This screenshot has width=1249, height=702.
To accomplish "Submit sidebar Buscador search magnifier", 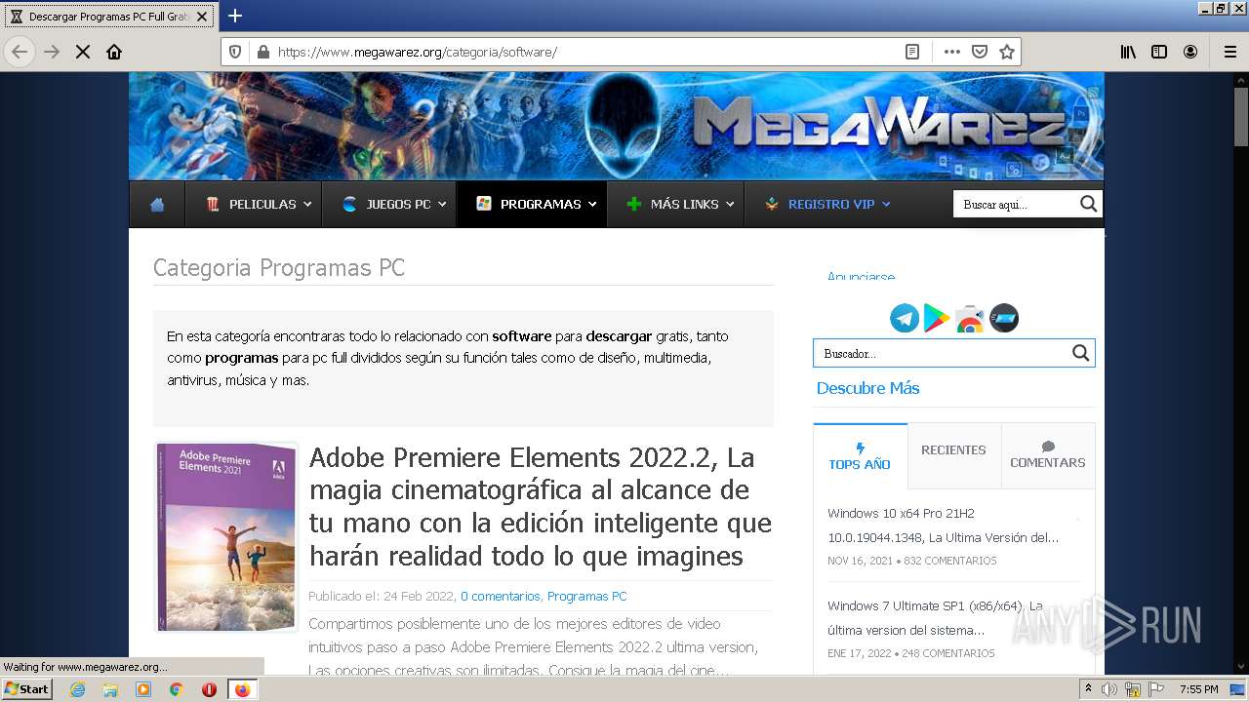I will pos(1080,353).
